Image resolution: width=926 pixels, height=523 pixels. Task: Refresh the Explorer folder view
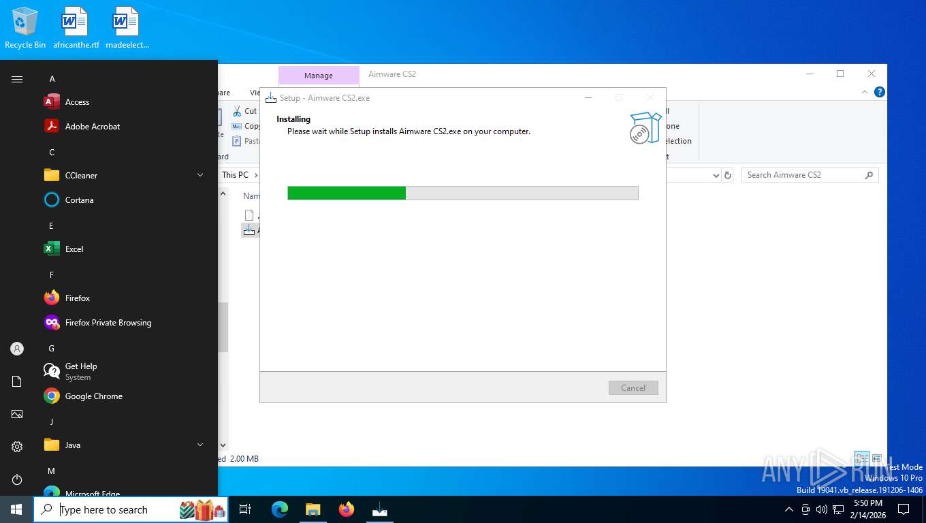728,175
